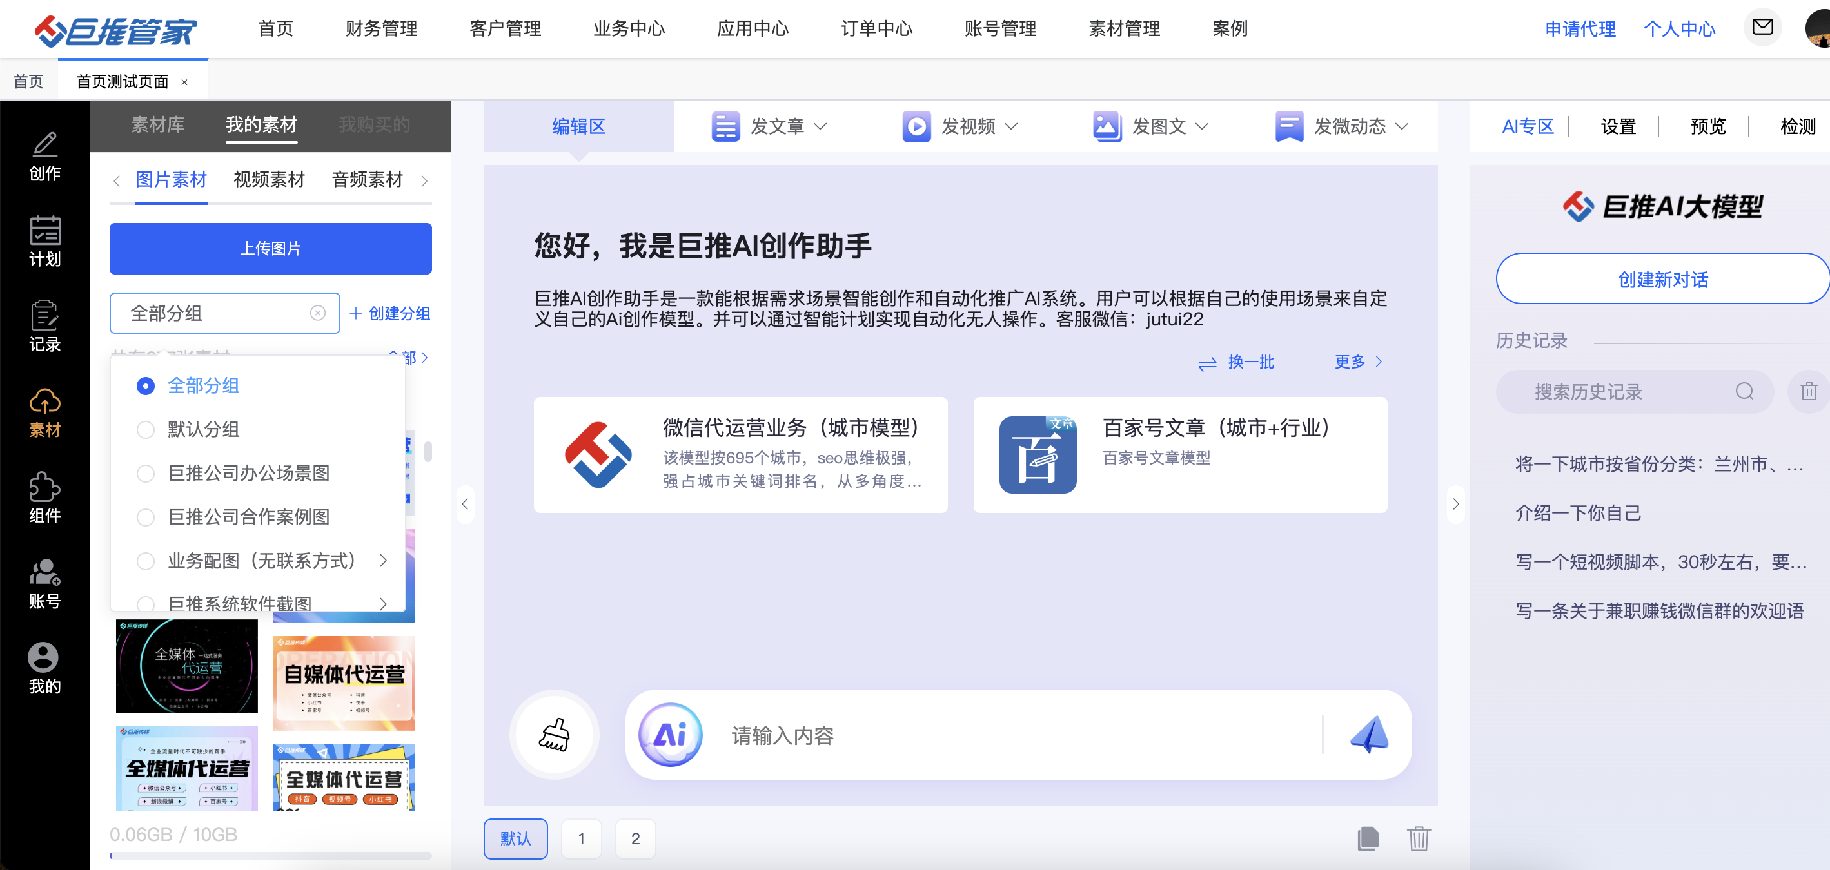Click the 发文章 document icon
This screenshot has height=870, width=1830.
point(725,126)
